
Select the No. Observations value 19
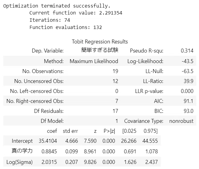coord(115,71)
